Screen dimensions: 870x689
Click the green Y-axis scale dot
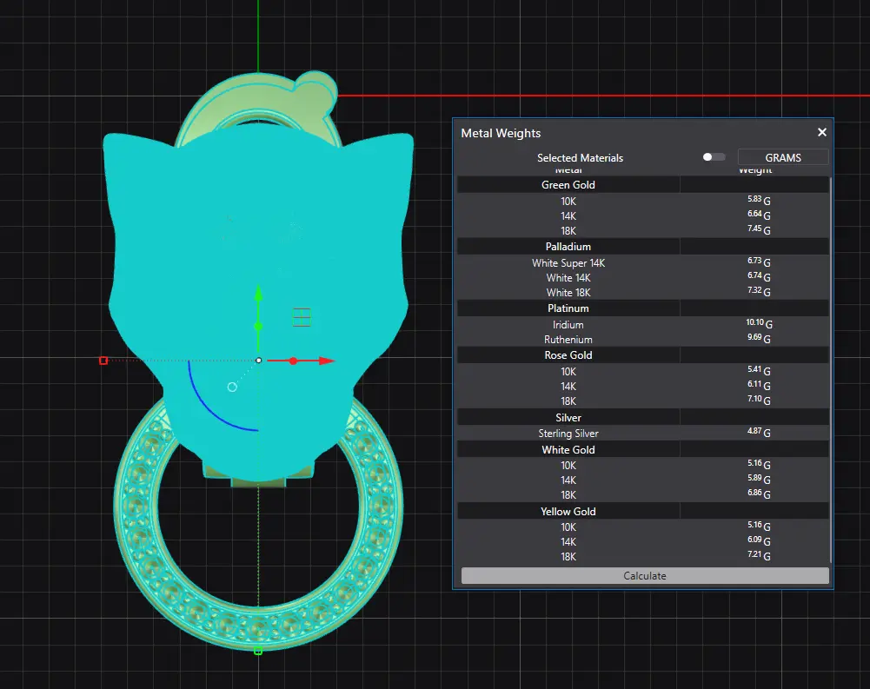coord(258,327)
